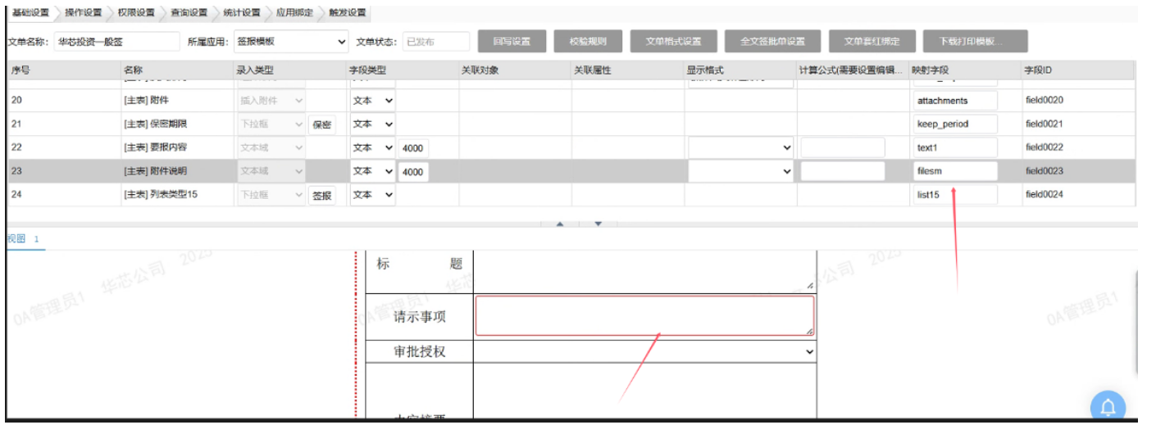Image resolution: width=1156 pixels, height=425 pixels.
Task: Click the blue notification bell icon
Action: (1108, 407)
